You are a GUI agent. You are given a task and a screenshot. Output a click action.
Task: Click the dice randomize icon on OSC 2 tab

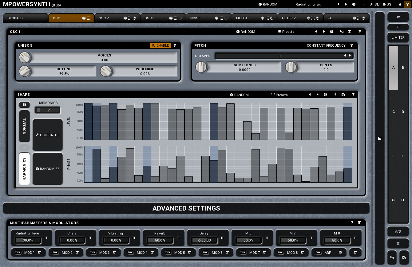pos(125,18)
